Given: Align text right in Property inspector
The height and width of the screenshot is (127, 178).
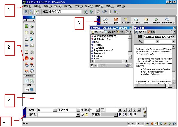Looking at the screenshot, I should click(x=139, y=110).
